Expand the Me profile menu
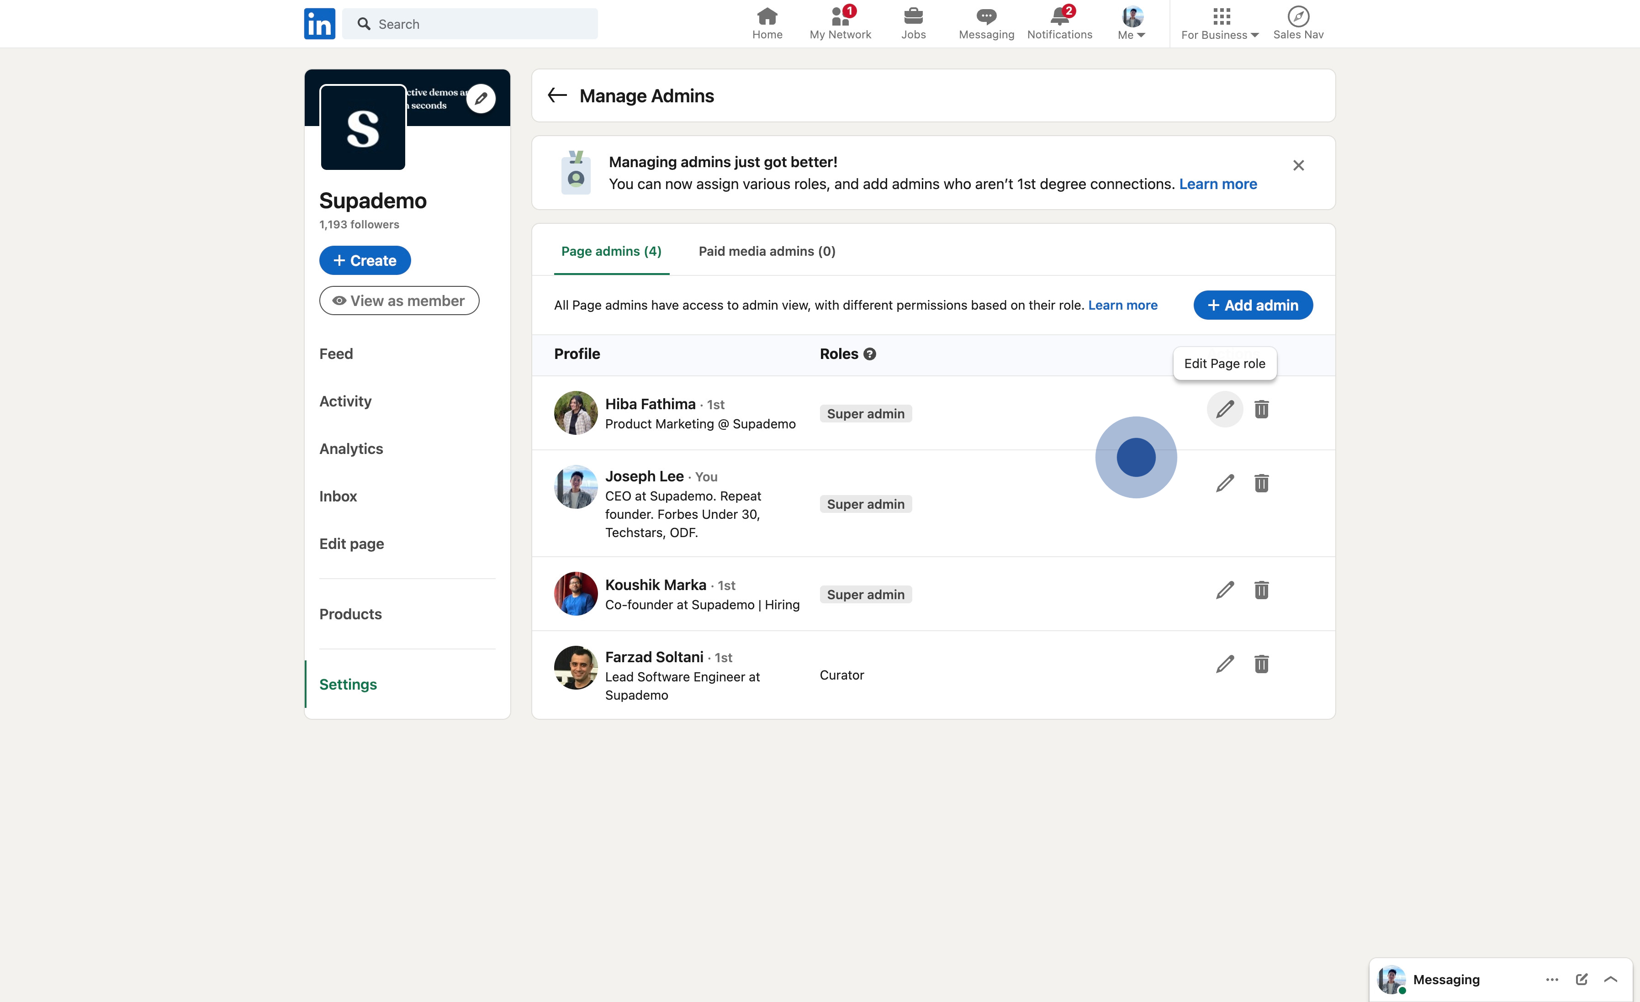Viewport: 1640px width, 1002px height. coord(1132,24)
